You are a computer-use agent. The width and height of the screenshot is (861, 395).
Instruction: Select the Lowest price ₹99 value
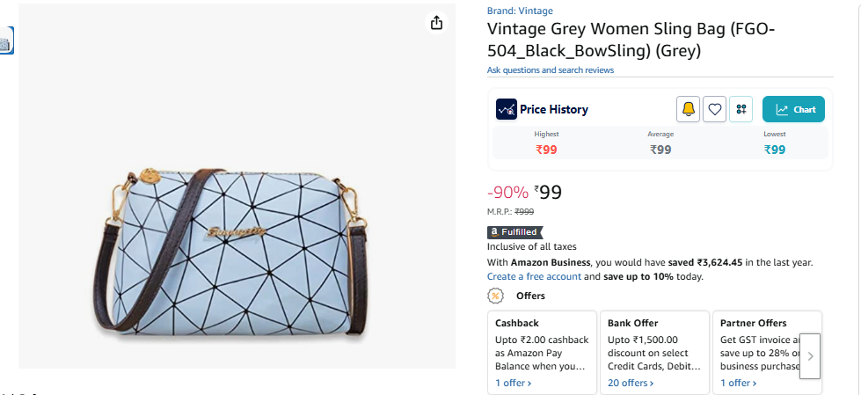[x=775, y=150]
